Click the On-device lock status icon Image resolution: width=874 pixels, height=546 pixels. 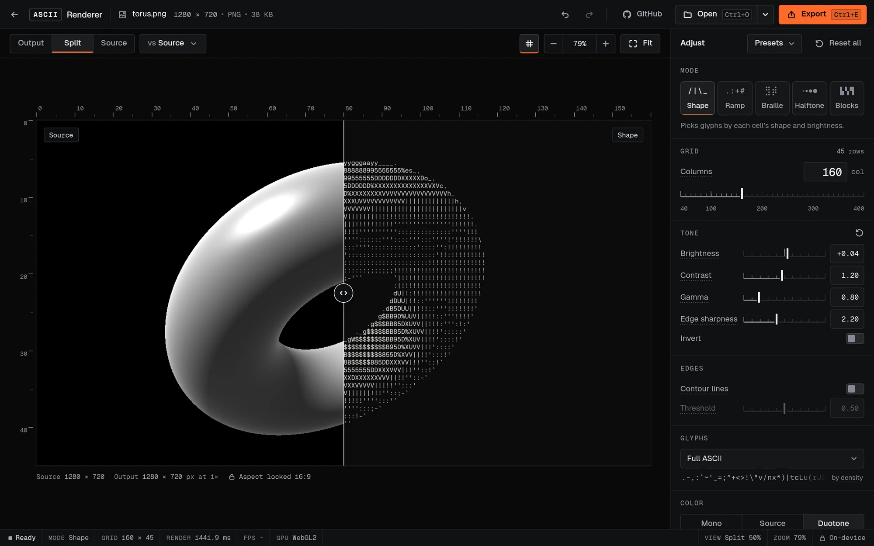tap(822, 538)
